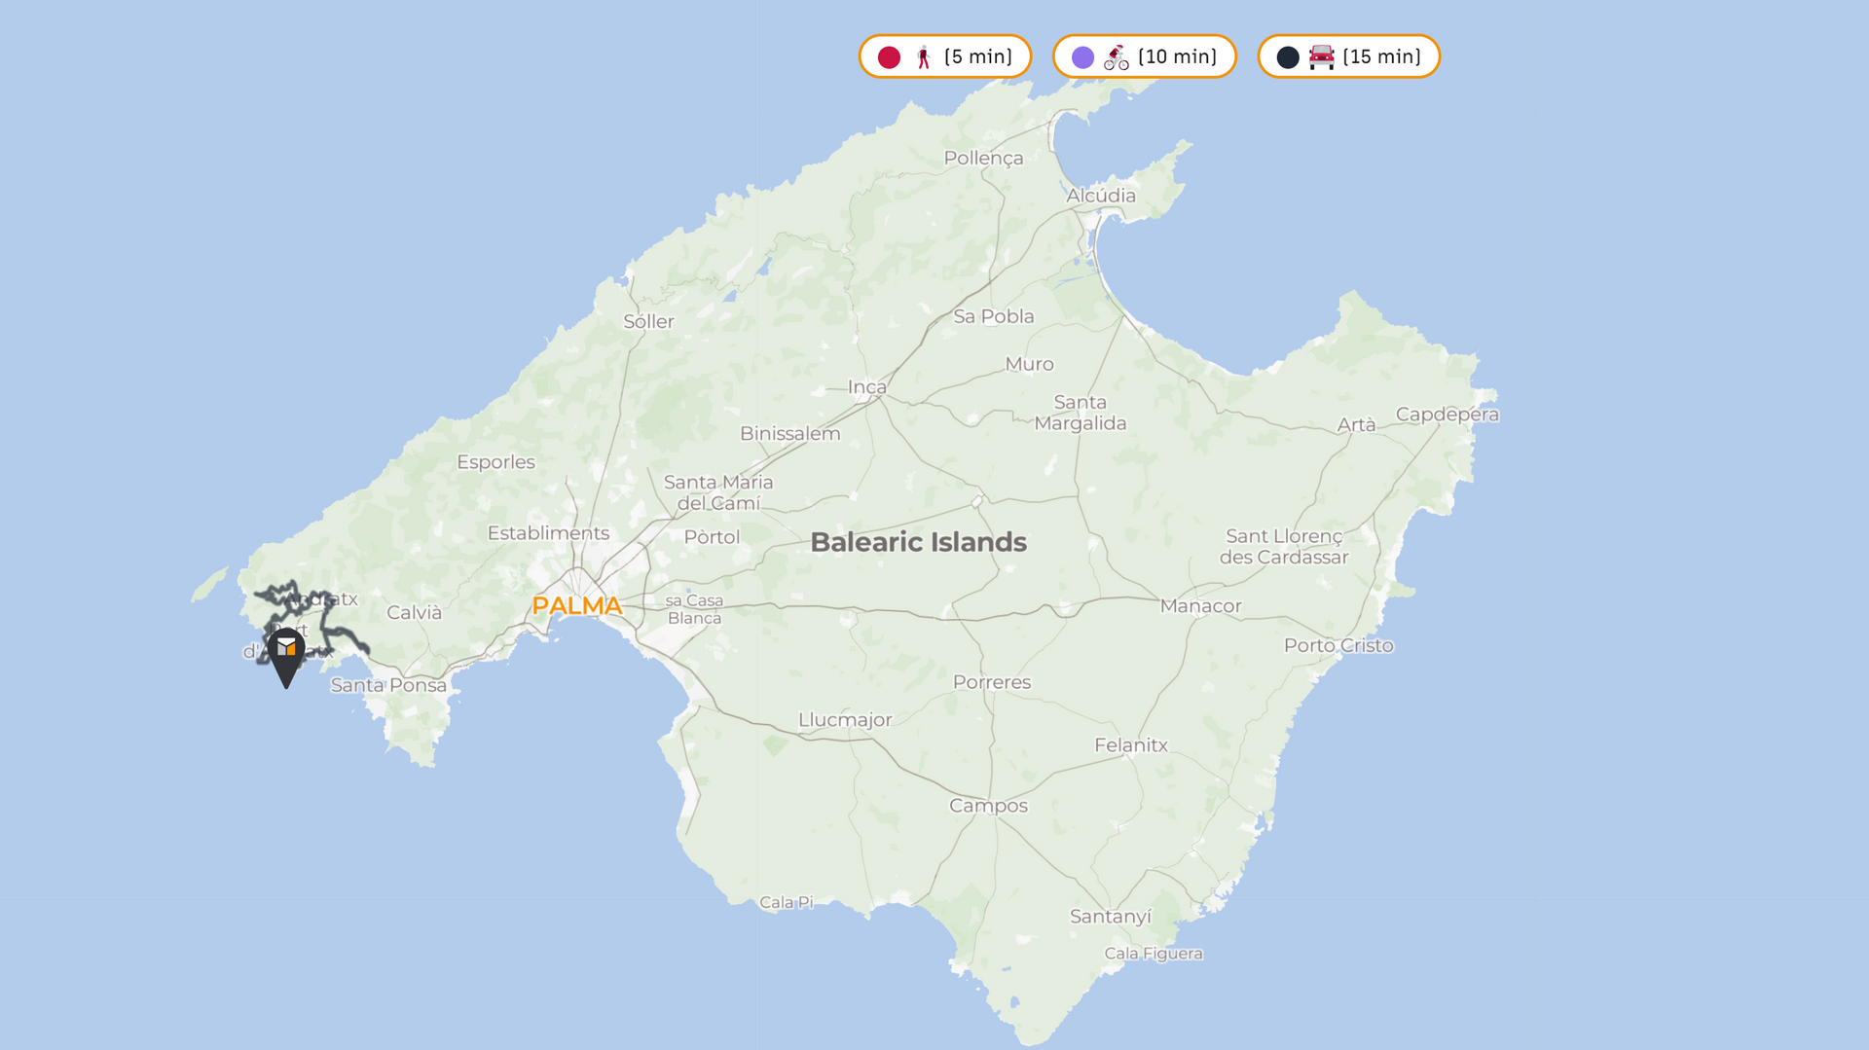Select the dark navy circle dot
Image resolution: width=1869 pixels, height=1050 pixels.
[x=1288, y=57]
